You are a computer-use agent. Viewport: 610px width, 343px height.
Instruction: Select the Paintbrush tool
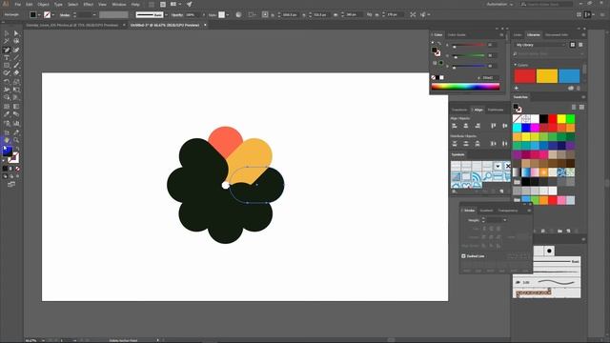coord(16,66)
